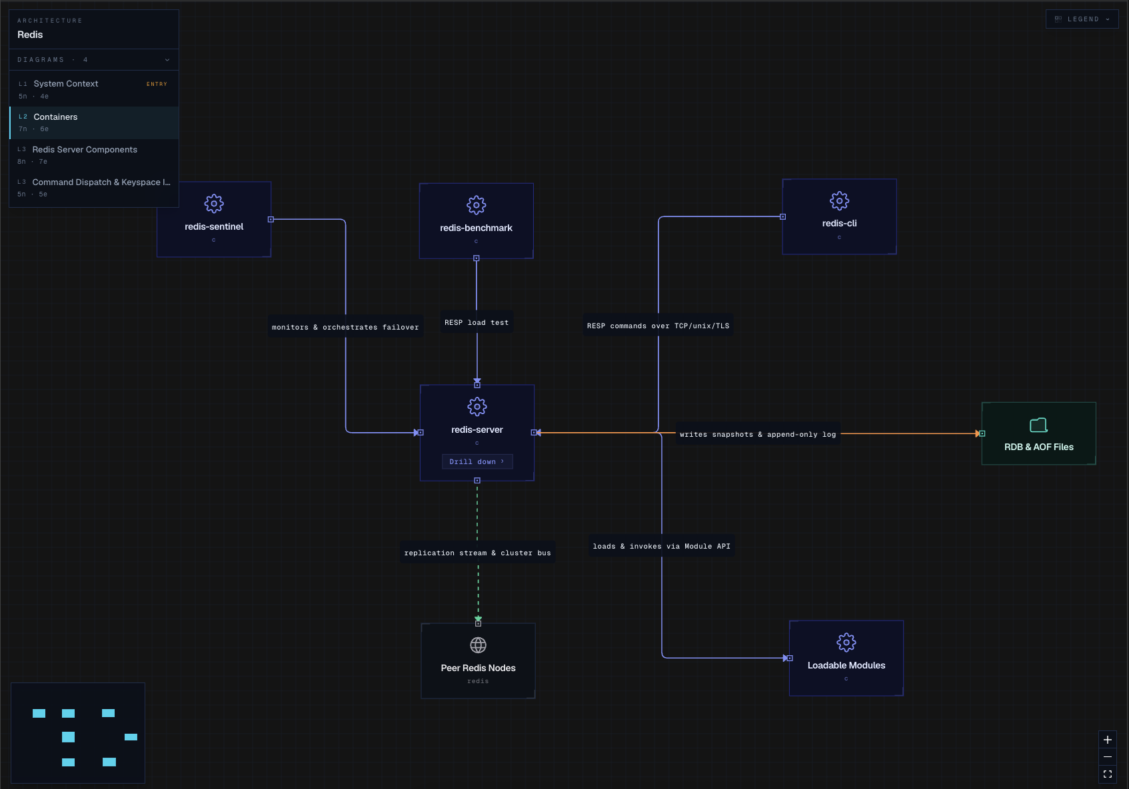Click the legend panel icon
Image resolution: width=1129 pixels, height=789 pixels.
[1058, 19]
